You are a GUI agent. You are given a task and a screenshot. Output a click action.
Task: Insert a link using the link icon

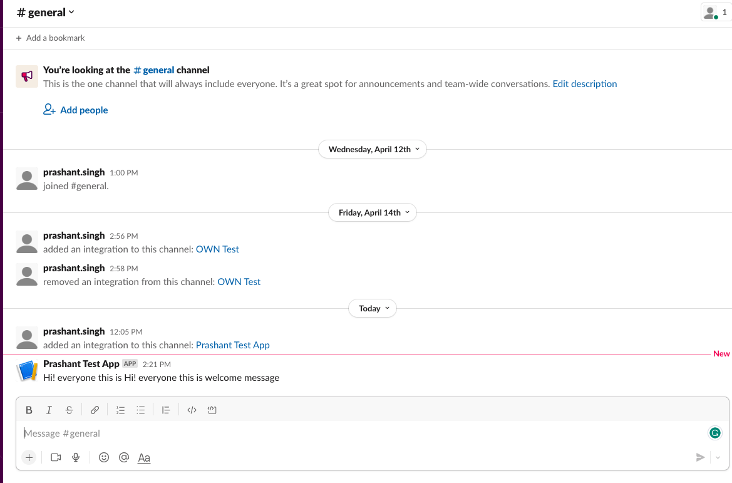[95, 410]
